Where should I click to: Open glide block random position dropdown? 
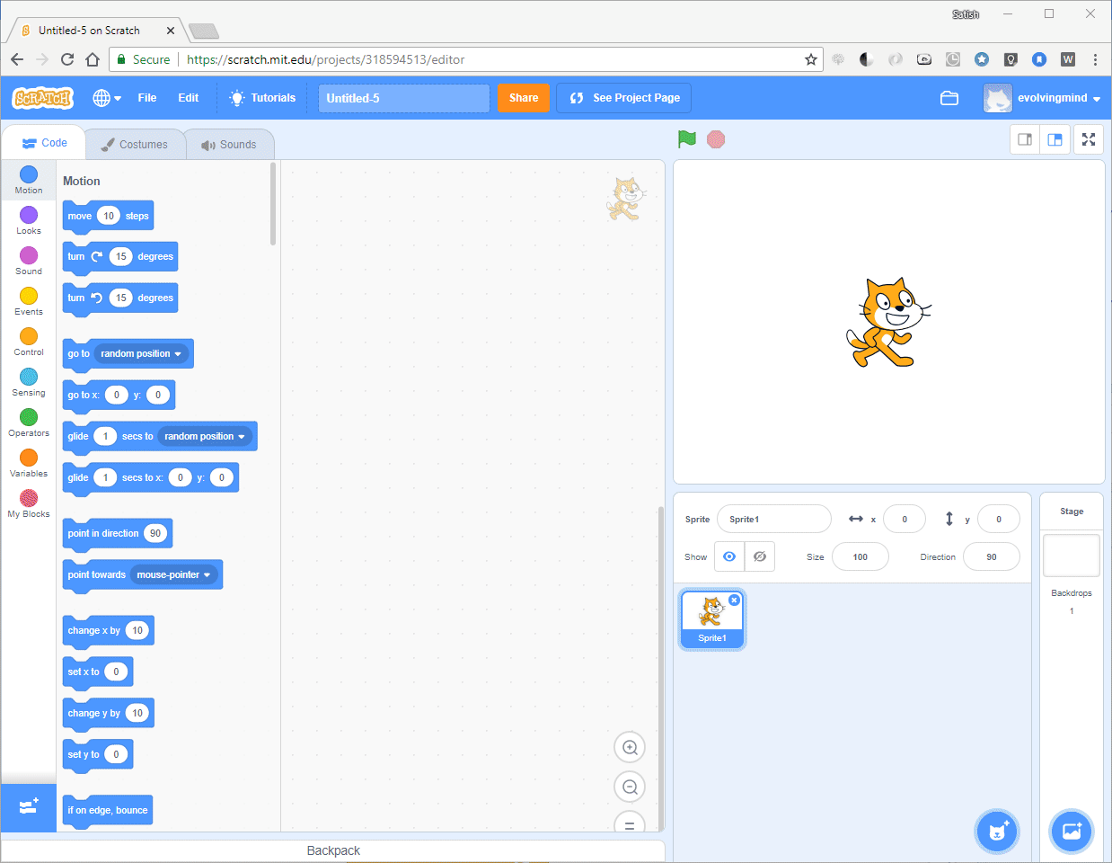coord(205,436)
